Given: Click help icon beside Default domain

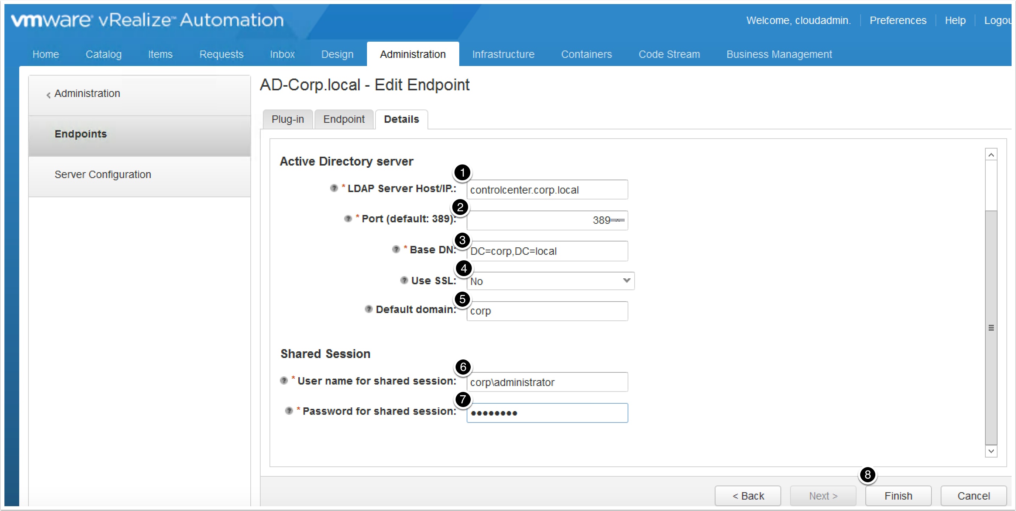Looking at the screenshot, I should tap(368, 309).
